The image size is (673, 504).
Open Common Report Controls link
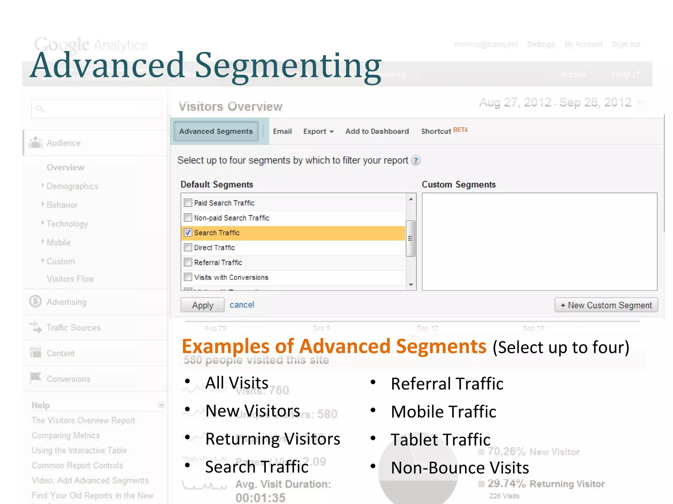tap(77, 466)
